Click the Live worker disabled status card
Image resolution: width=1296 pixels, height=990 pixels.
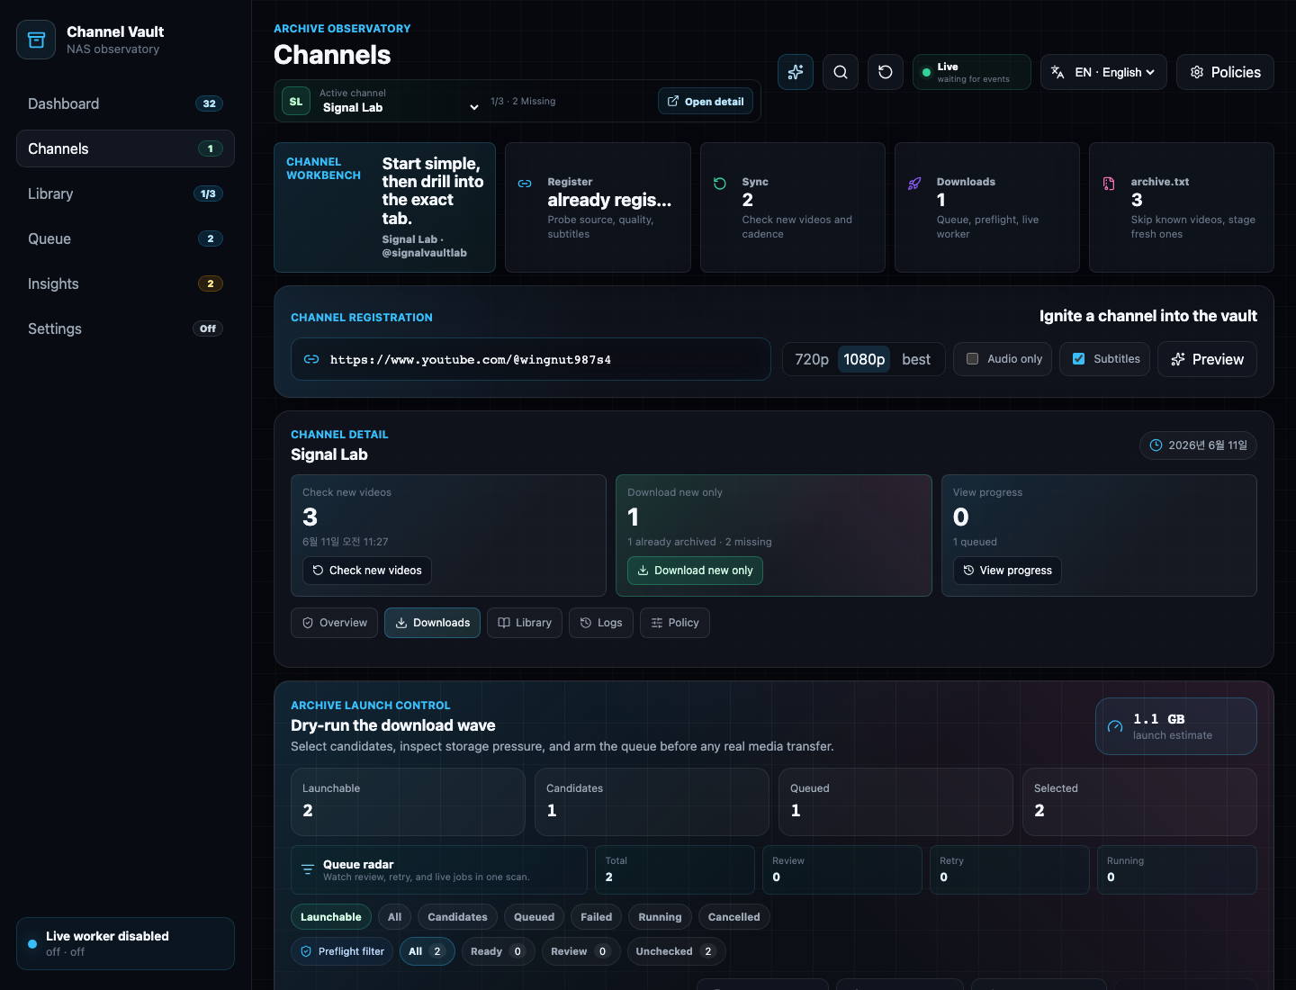pos(125,944)
